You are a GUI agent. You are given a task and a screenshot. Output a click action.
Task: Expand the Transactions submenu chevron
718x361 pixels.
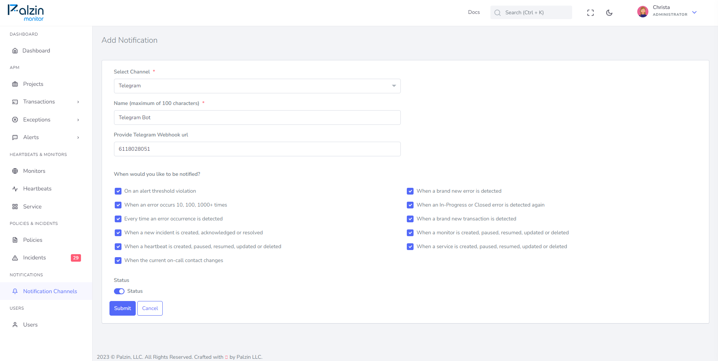click(78, 102)
